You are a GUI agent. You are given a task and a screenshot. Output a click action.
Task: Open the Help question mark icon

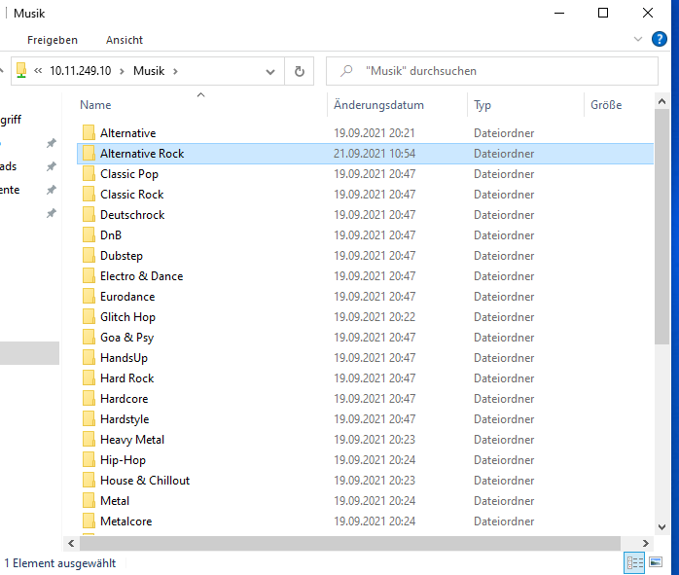tap(660, 39)
